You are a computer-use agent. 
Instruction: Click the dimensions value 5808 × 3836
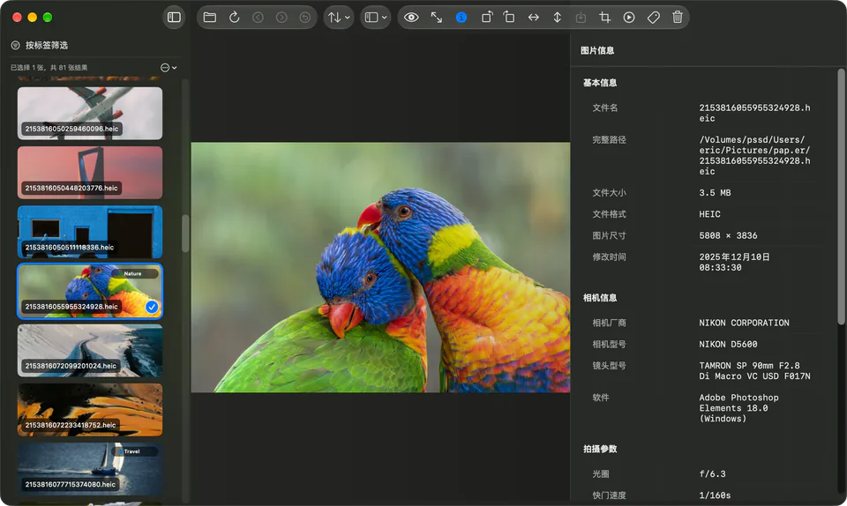pos(728,235)
